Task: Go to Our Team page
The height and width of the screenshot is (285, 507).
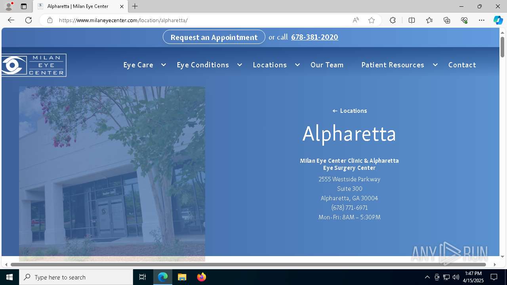Action: [327, 65]
